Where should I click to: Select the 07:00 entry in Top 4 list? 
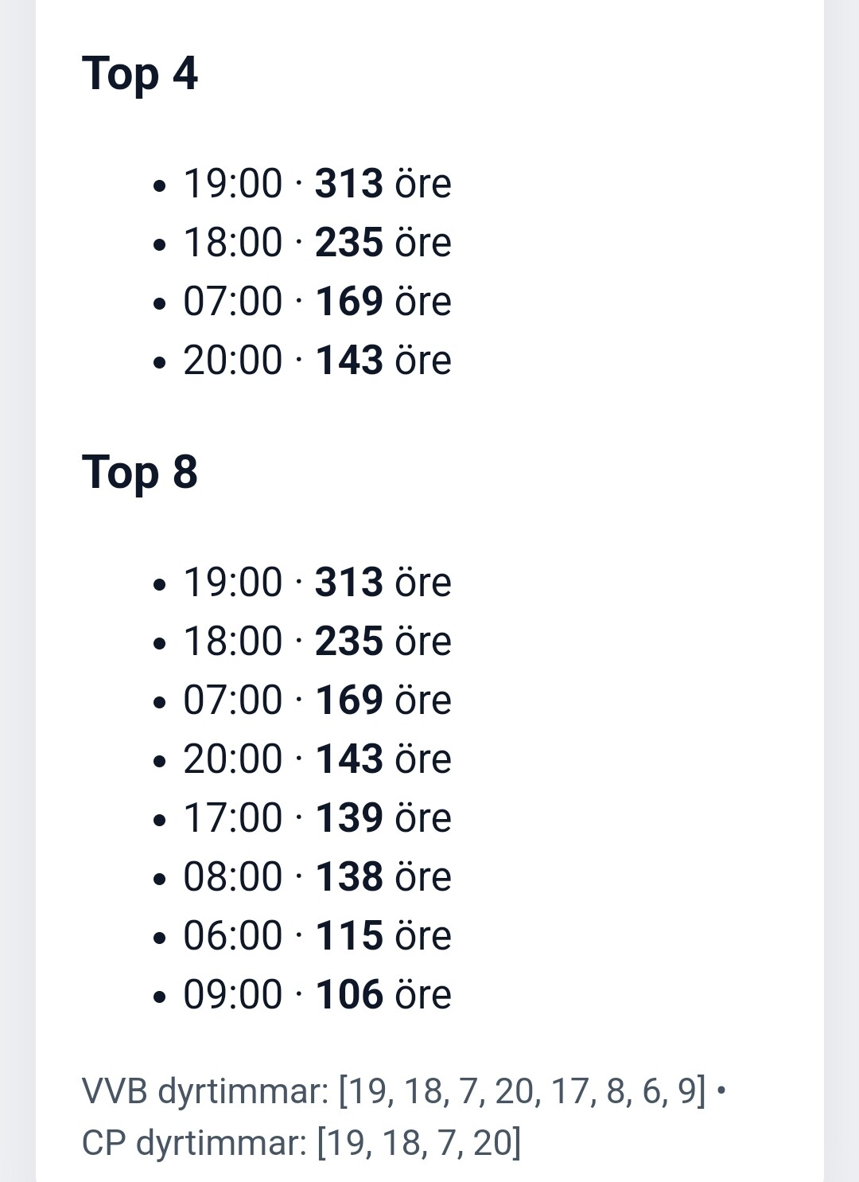click(x=317, y=302)
